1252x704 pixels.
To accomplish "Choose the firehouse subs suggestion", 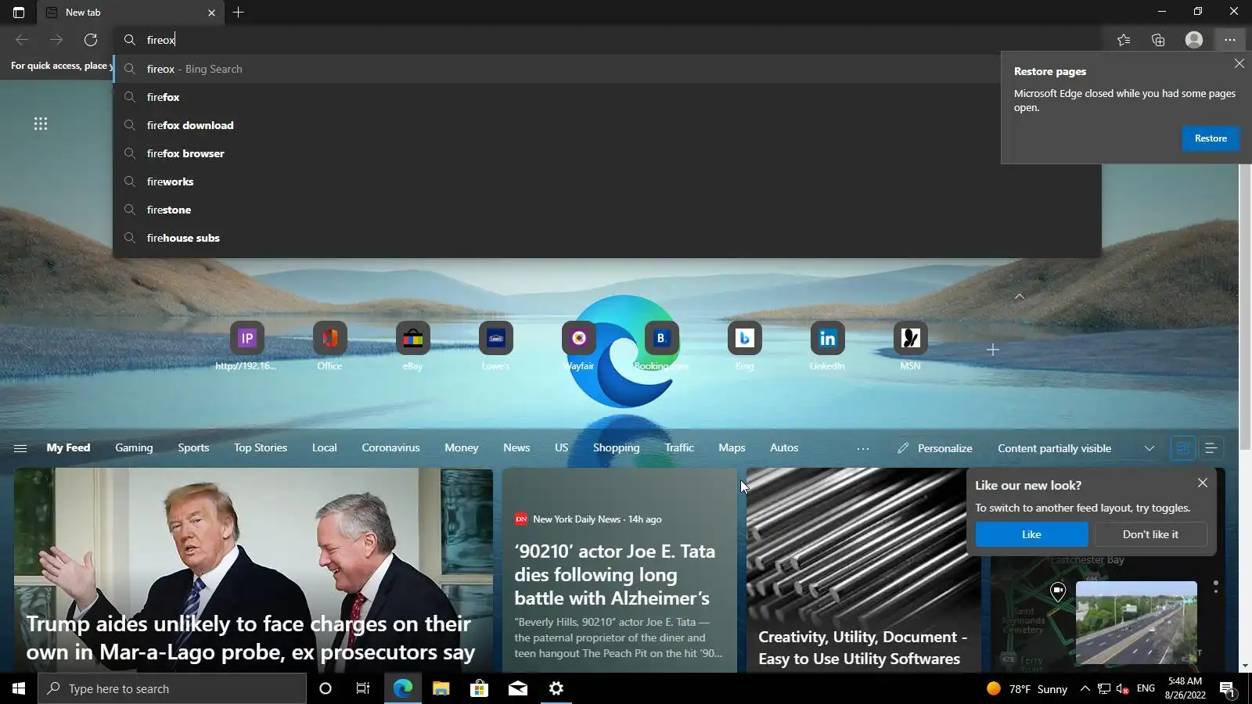I will pos(607,238).
